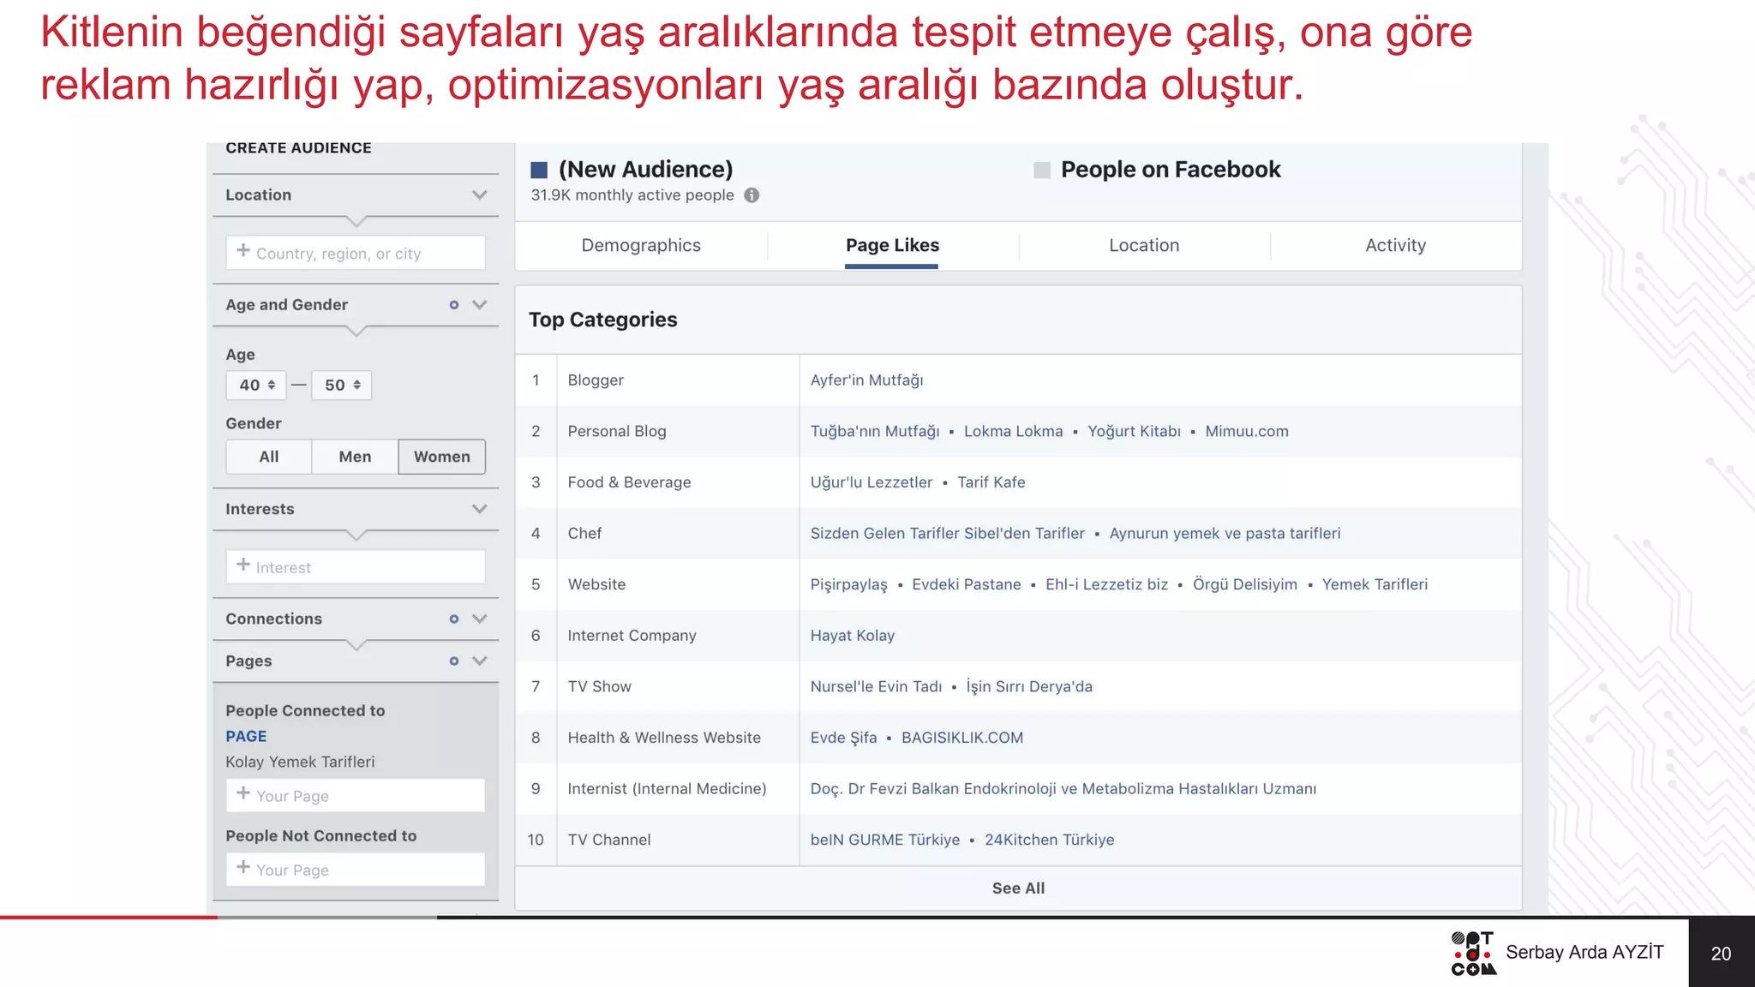Open the Örgü Delisiyim page link

coord(1244,584)
